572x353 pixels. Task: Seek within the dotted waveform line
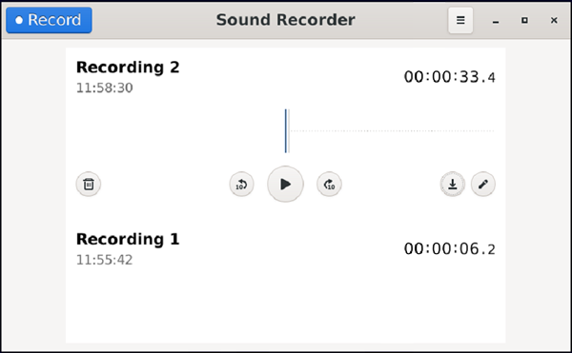pos(392,131)
